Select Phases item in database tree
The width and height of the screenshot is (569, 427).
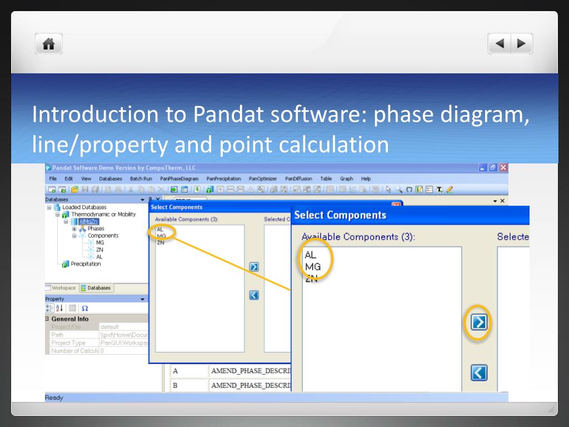[96, 229]
